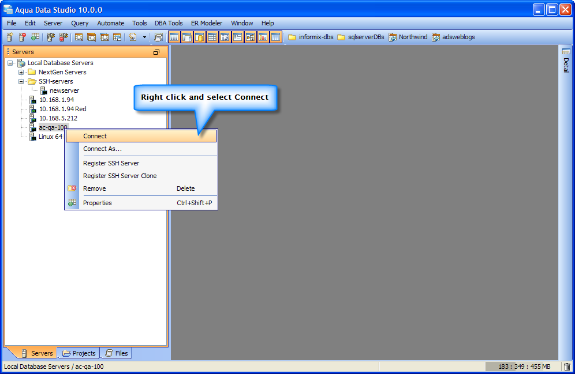
Task: Select the SSH-servers folder
Action: coord(56,81)
